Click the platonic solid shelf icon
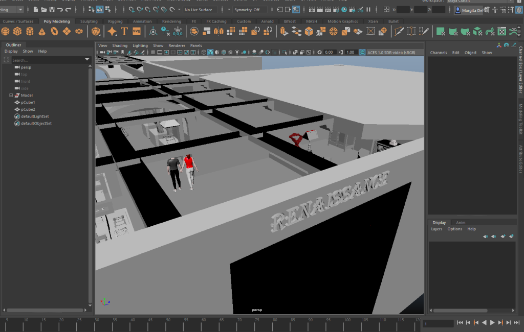 pos(96,31)
